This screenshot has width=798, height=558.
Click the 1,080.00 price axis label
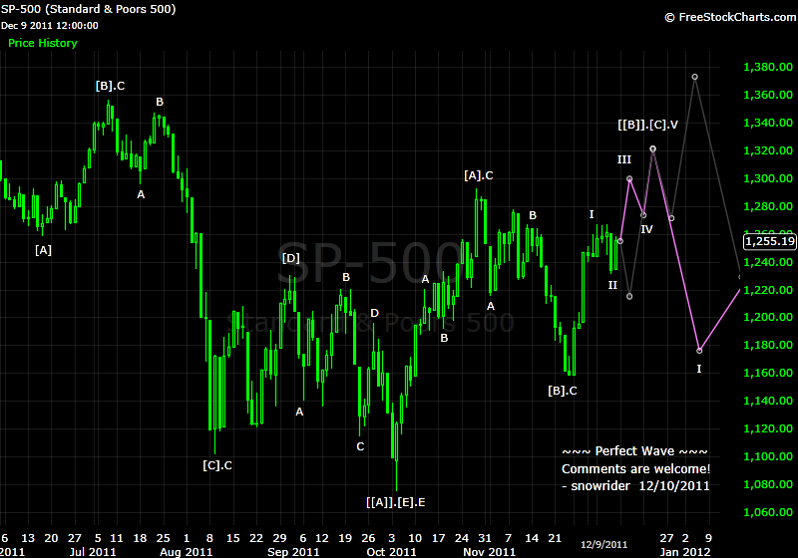768,484
